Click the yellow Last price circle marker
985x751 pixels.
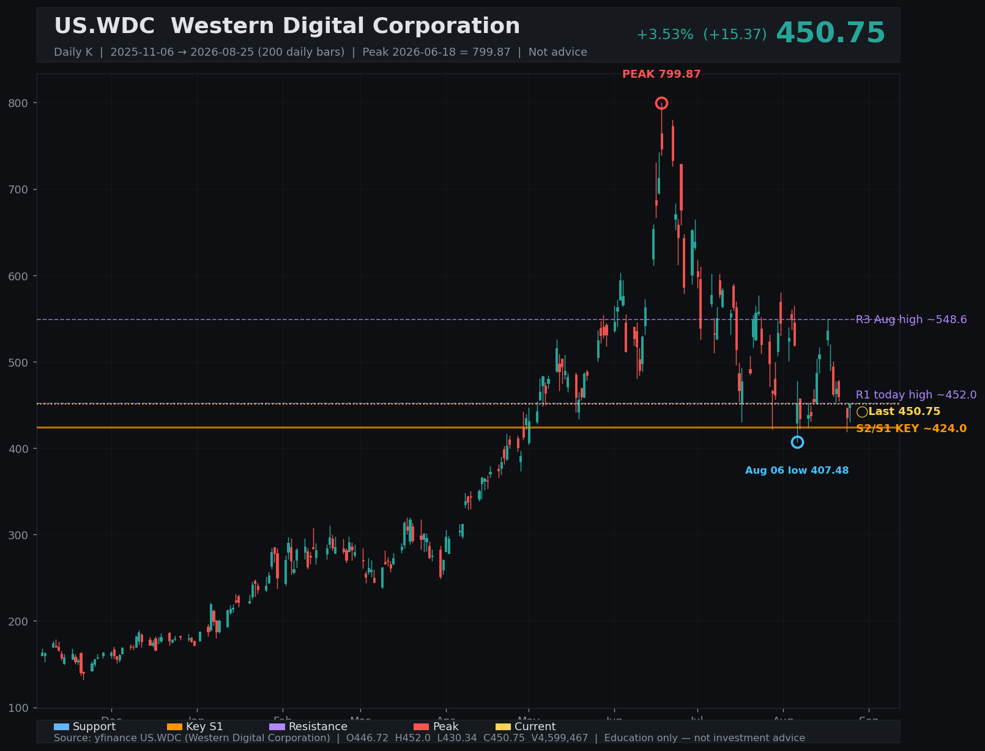(x=862, y=412)
